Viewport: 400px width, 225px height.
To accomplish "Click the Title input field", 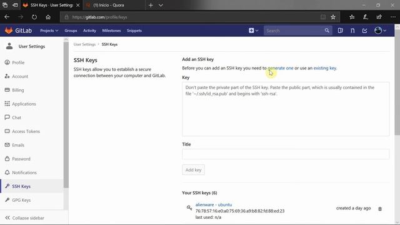I will (x=286, y=154).
